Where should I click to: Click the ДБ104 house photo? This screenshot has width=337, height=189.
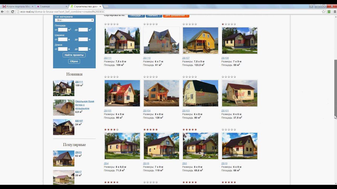click(161, 93)
